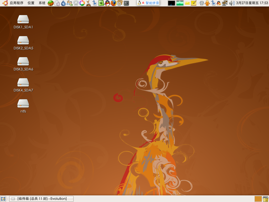This screenshot has height=202, width=269.
Task: Click the show desktop button in the bottom panel
Action: [3, 199]
